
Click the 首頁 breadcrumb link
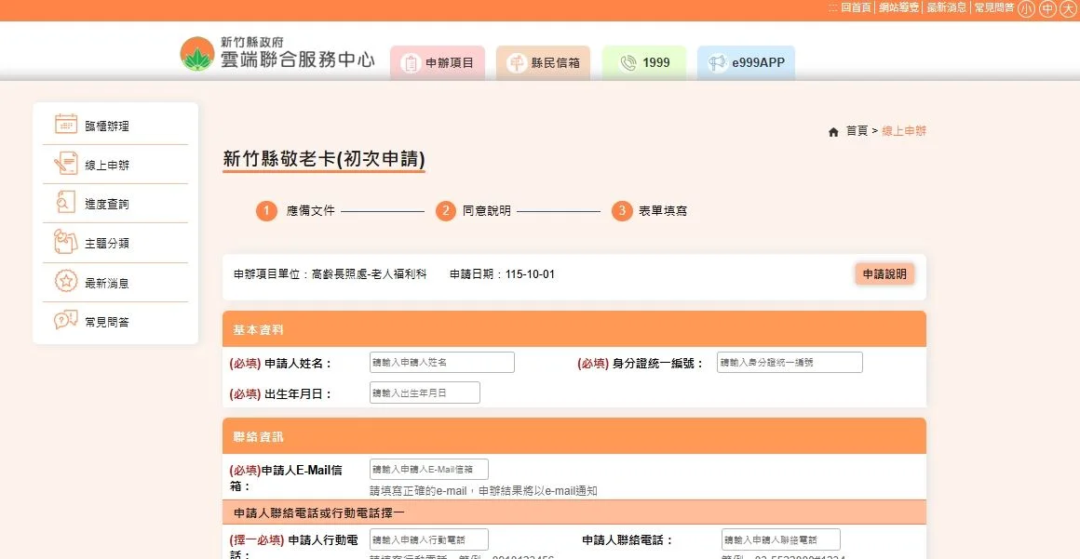[x=857, y=131]
